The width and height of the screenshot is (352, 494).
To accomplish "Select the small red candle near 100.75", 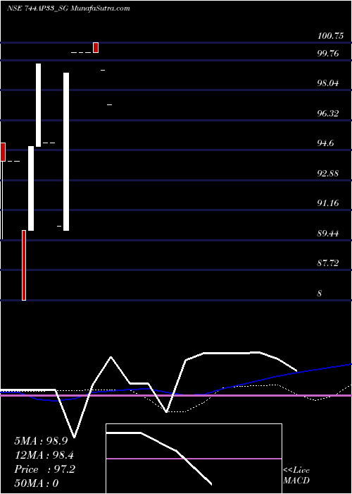I will pos(96,47).
